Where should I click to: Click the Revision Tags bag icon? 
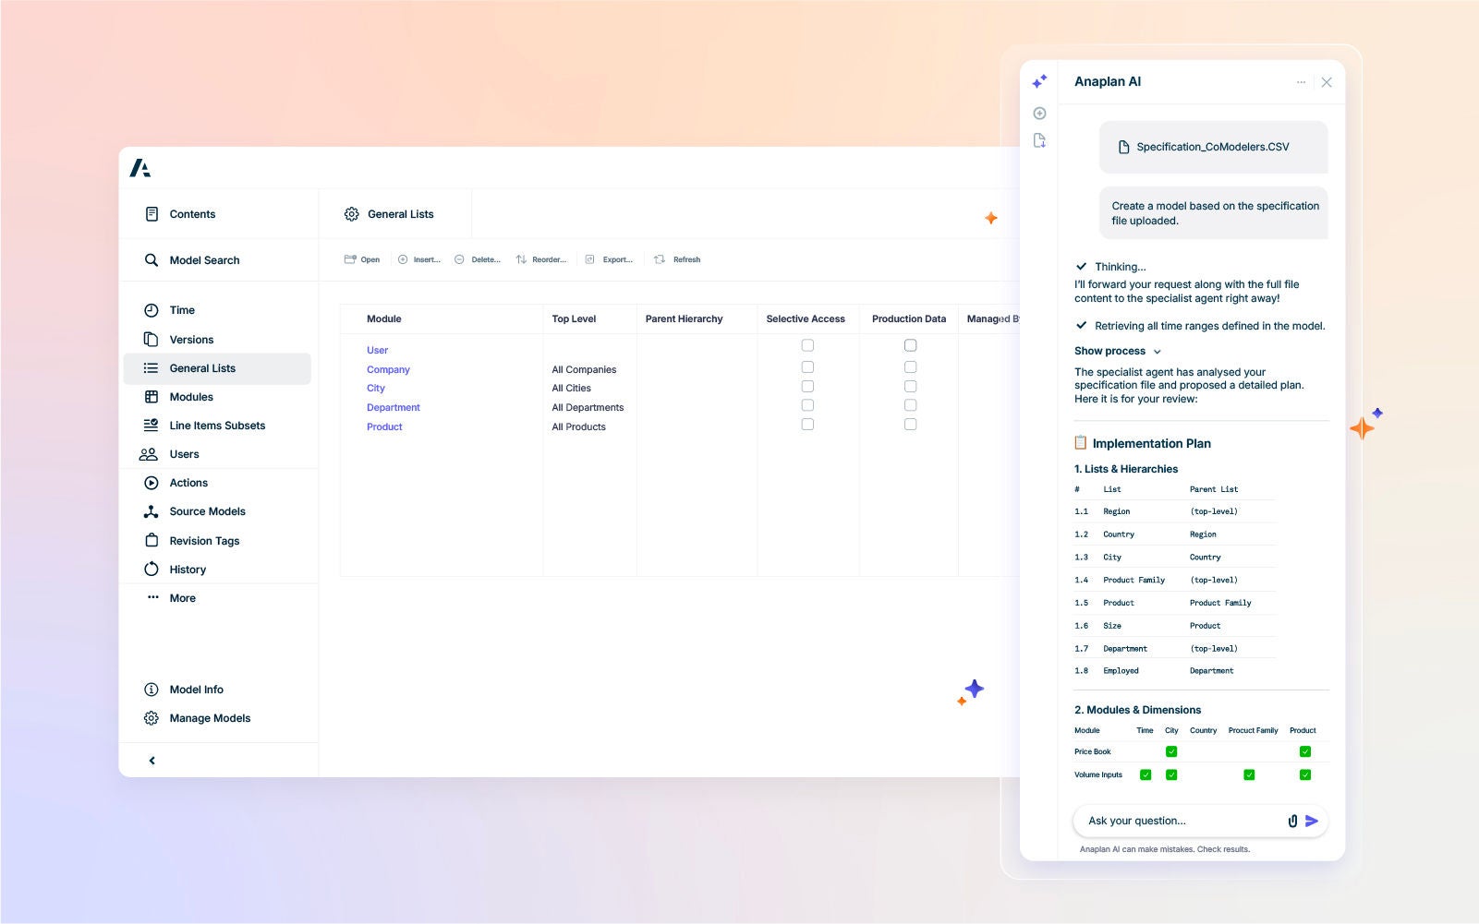click(x=152, y=541)
